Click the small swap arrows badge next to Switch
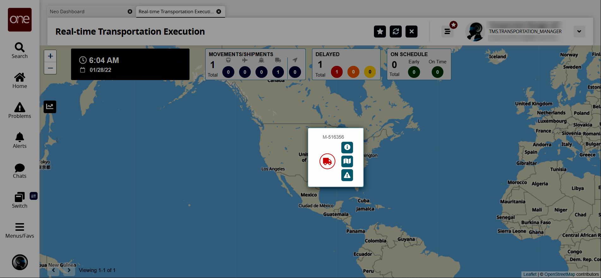Viewport: 601px width, 278px height. pos(33,196)
